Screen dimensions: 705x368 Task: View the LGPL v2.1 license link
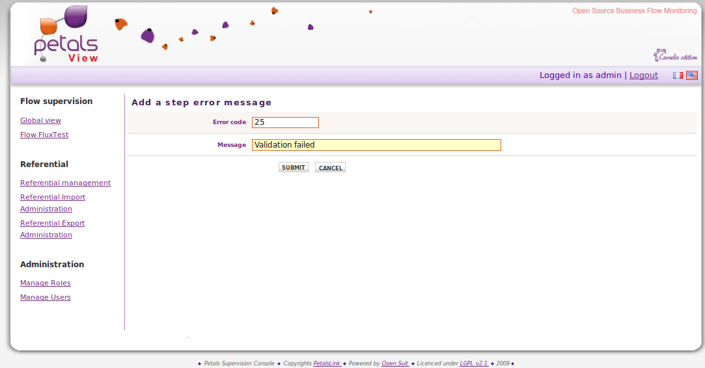[x=473, y=363]
